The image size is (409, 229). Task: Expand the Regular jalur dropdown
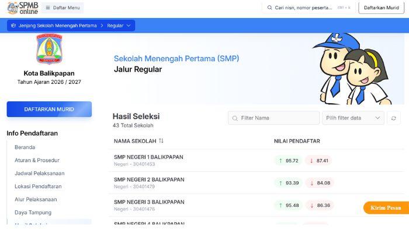coord(119,26)
